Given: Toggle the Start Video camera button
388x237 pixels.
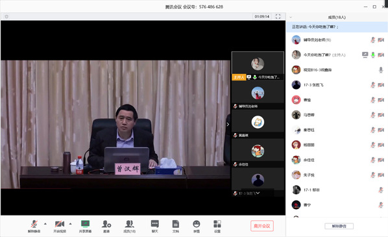Looking at the screenshot, I should 60,226.
